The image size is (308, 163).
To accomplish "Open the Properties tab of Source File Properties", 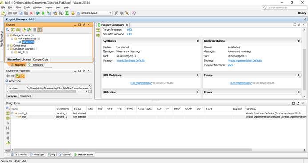I will (x=25, y=96).
